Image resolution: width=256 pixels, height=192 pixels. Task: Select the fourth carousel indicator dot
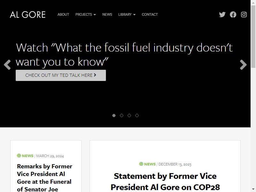click(137, 116)
